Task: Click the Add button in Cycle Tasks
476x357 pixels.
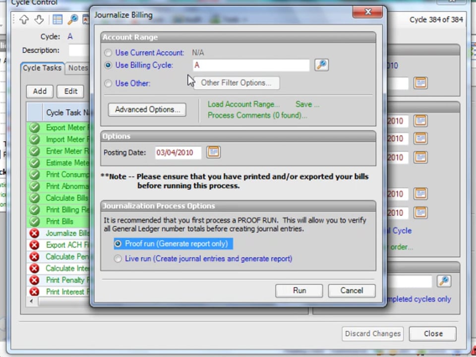Action: (40, 91)
